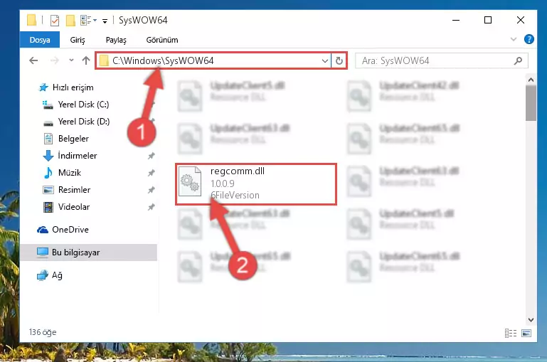Open Müzik in the sidebar

[70, 173]
